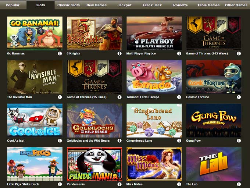Open info icon for Miss Midas

(x=179, y=184)
